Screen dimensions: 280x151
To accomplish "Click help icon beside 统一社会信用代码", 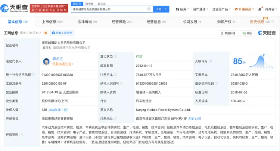I will (x=34, y=75).
